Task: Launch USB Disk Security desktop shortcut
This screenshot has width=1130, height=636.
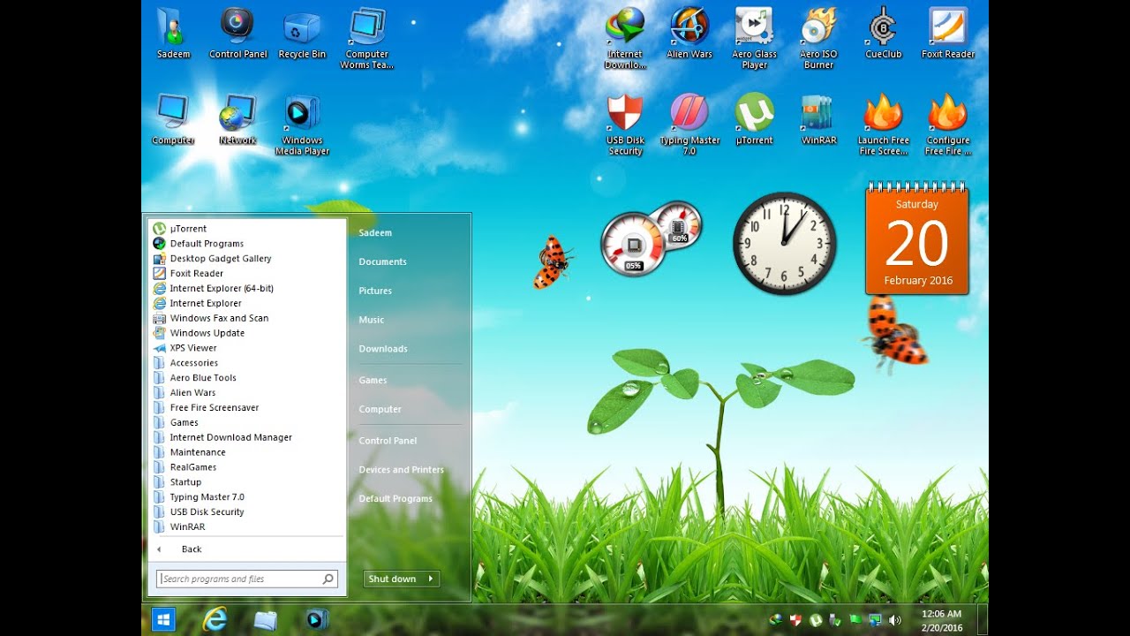Action: [x=625, y=125]
